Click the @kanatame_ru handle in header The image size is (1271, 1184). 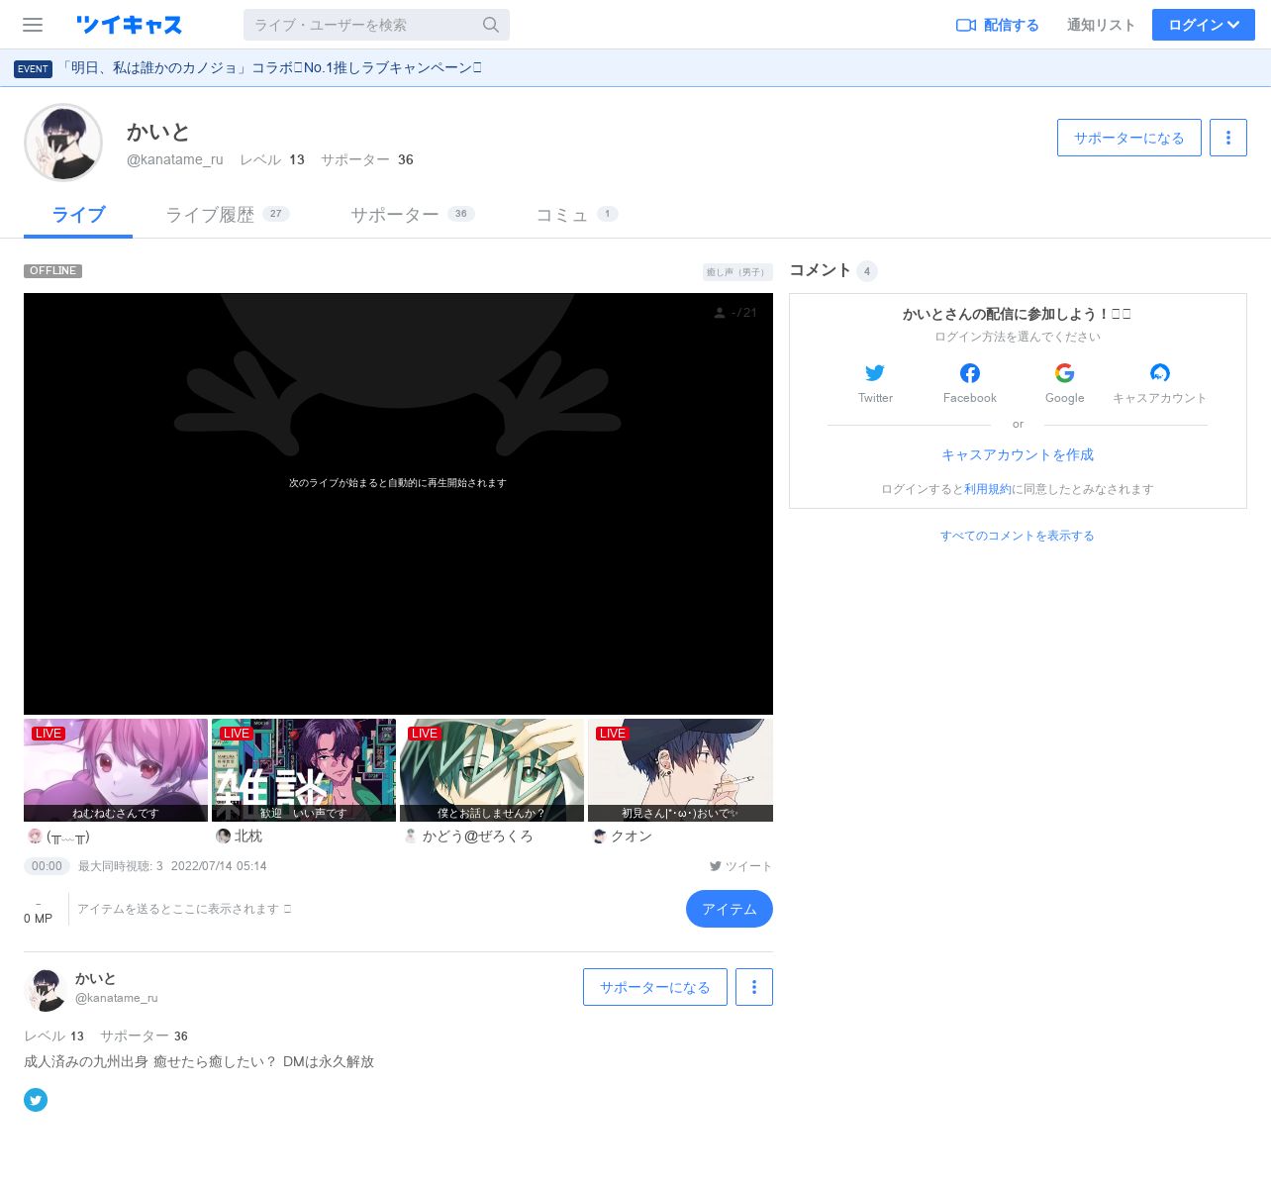(175, 159)
